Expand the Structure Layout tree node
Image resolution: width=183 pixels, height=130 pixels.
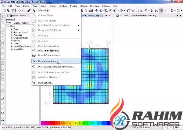(x=12, y=32)
